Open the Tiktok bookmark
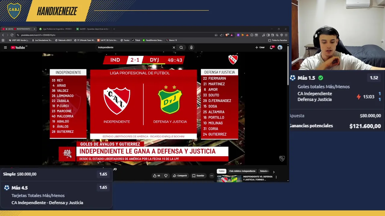385x216 pixels. [136, 40]
